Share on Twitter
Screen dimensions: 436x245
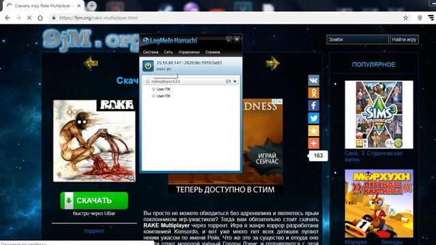click(x=313, y=118)
